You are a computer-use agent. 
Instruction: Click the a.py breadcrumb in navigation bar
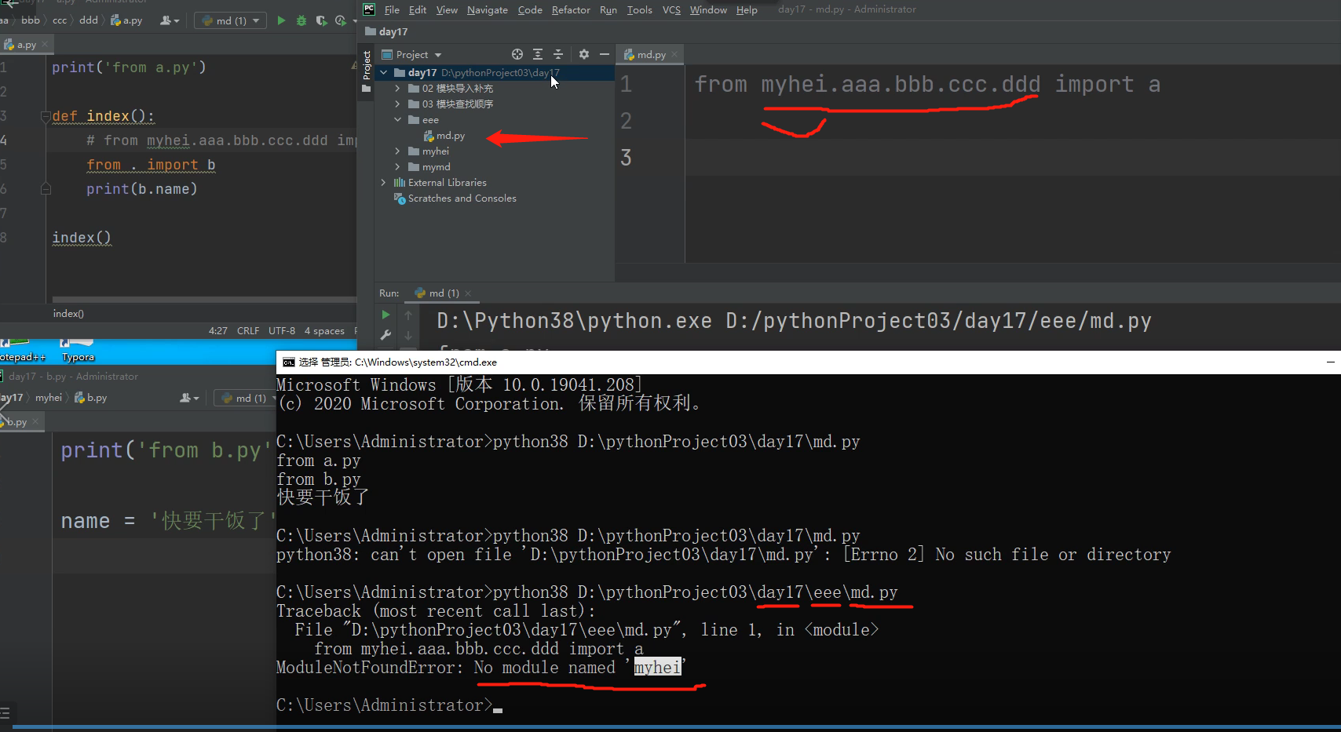coord(127,20)
